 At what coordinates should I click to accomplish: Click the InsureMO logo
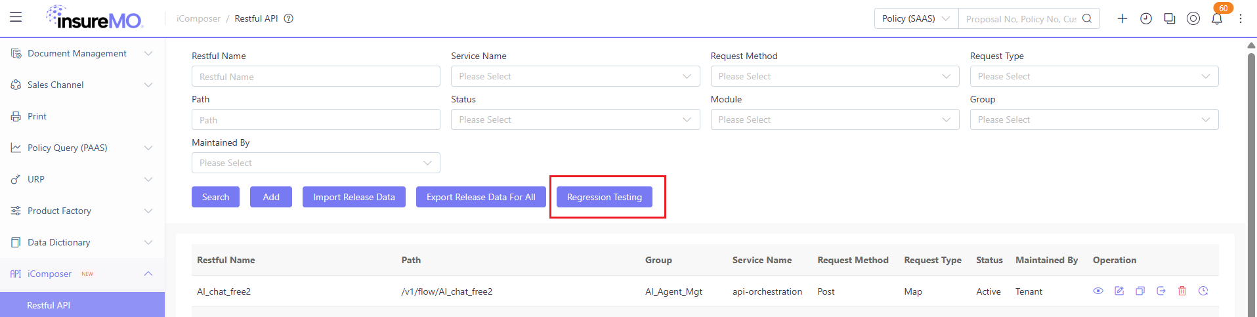95,18
